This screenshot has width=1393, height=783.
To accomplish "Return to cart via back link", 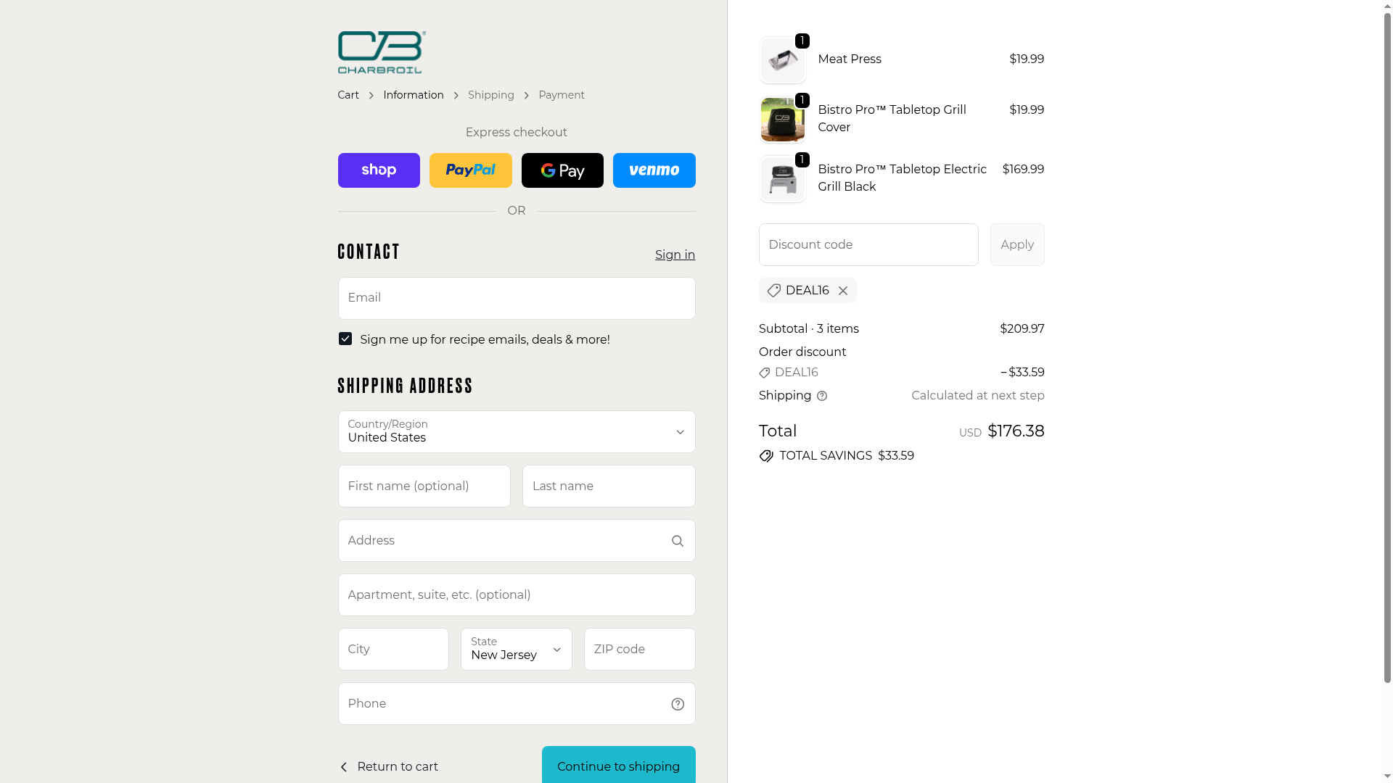I will [389, 767].
